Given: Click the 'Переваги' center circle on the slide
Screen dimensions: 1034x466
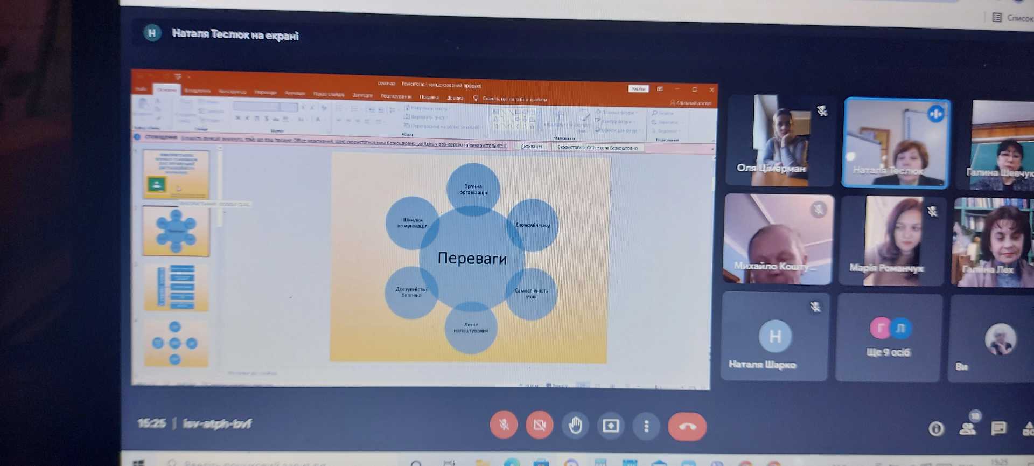Looking at the screenshot, I should [472, 259].
